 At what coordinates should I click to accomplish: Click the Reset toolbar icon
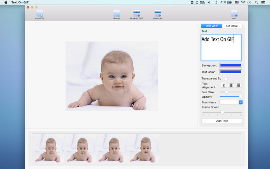coord(116,14)
